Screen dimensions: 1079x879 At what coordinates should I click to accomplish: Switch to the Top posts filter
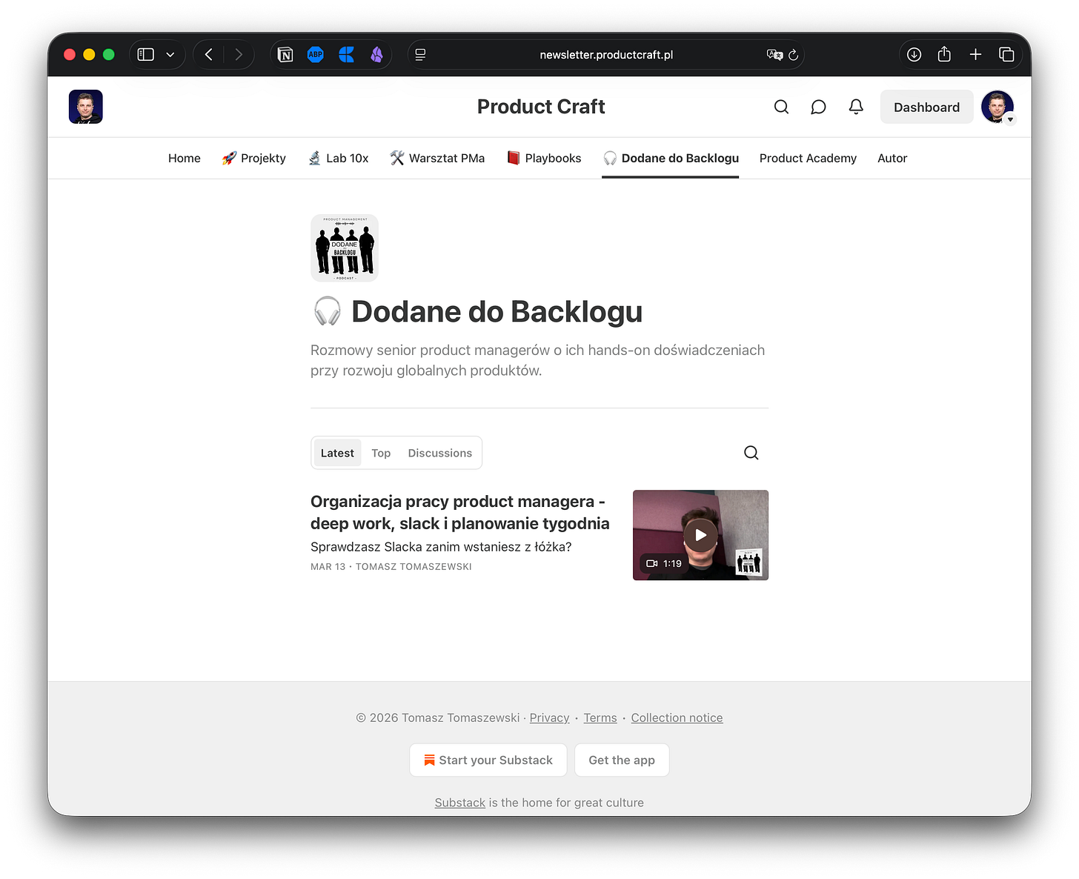coord(381,453)
